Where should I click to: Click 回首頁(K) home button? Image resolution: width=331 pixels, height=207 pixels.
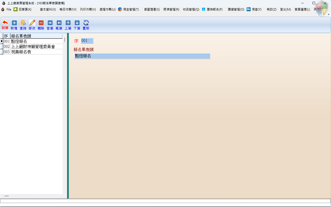[22, 9]
